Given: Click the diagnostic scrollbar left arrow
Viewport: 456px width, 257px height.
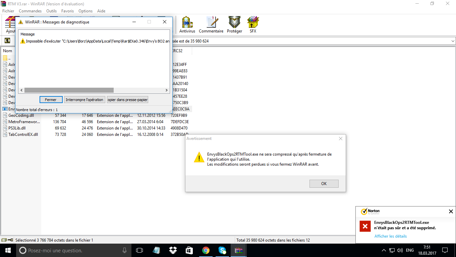Looking at the screenshot, I should coord(22,90).
